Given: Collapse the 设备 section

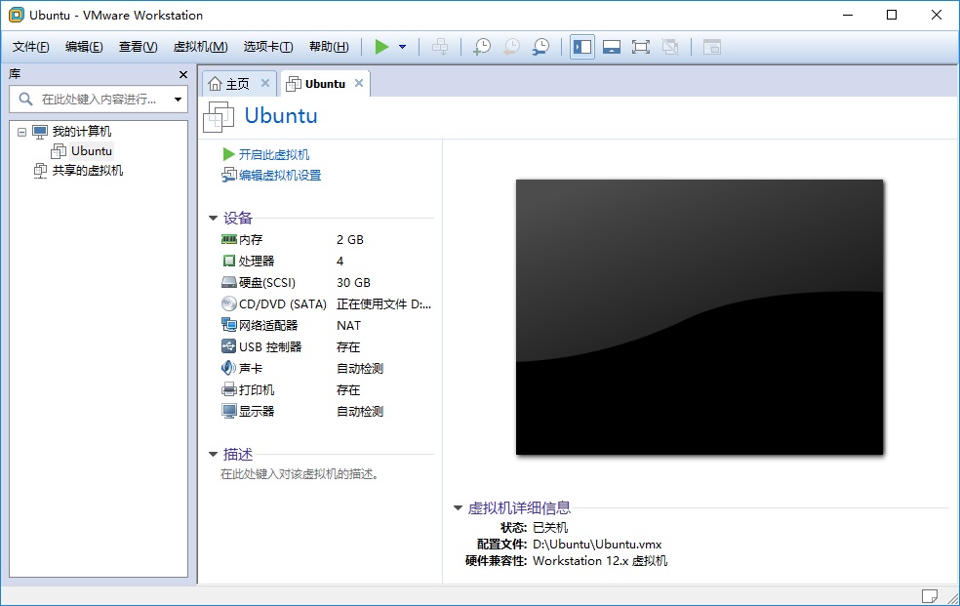Looking at the screenshot, I should click(213, 218).
